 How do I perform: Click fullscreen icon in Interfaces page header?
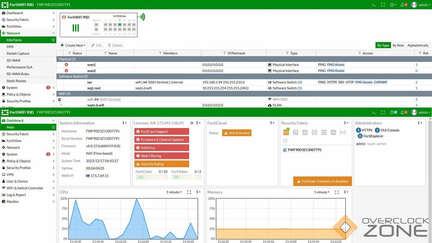click(383, 5)
